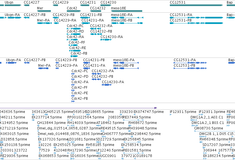Select EST AT18462.5prime
Viewport: 235px width, 160px height.
coord(110,123)
